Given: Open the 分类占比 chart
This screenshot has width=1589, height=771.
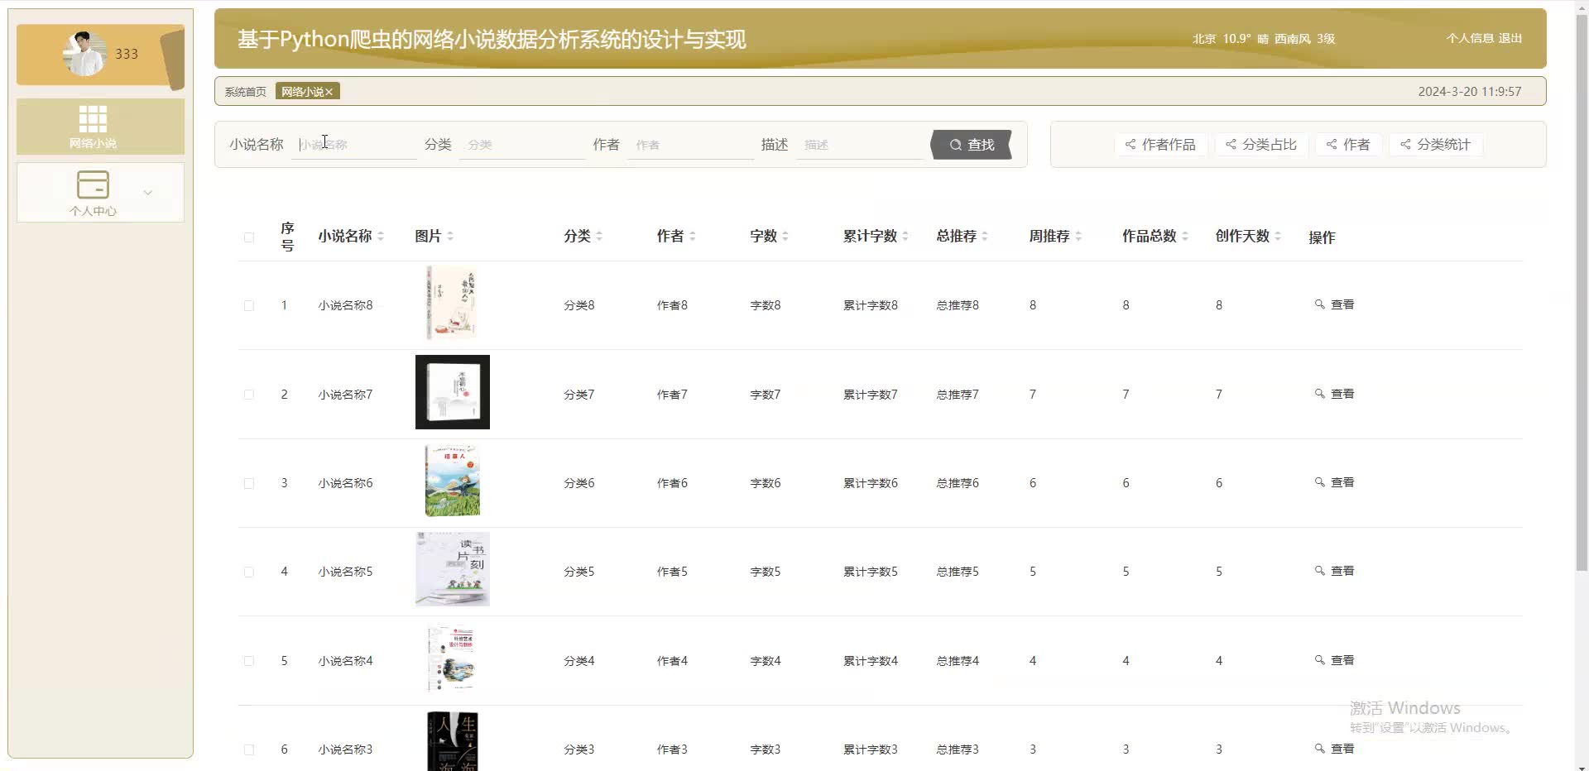Looking at the screenshot, I should point(1260,144).
